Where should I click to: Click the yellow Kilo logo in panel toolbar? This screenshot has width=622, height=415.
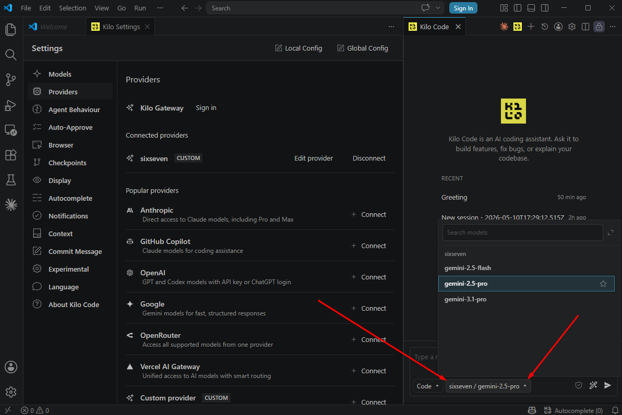coord(517,27)
